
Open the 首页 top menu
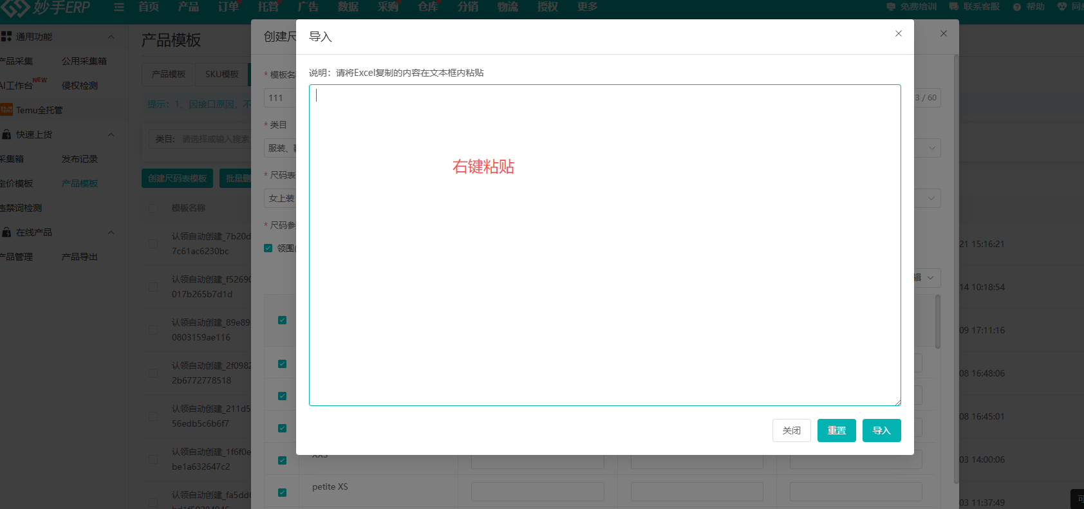pos(149,7)
